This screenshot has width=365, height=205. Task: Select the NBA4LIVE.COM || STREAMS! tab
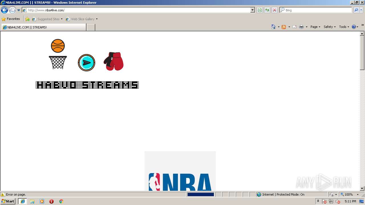tap(43, 27)
